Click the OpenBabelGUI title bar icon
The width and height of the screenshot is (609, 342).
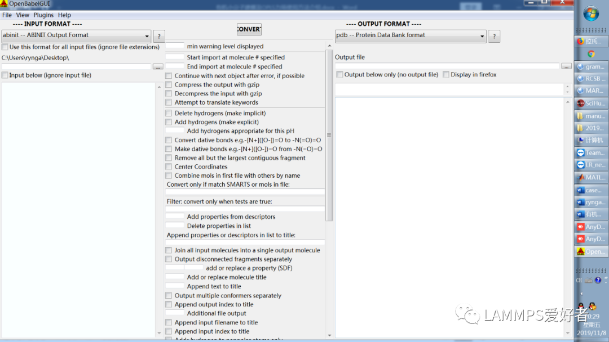[x=4, y=4]
